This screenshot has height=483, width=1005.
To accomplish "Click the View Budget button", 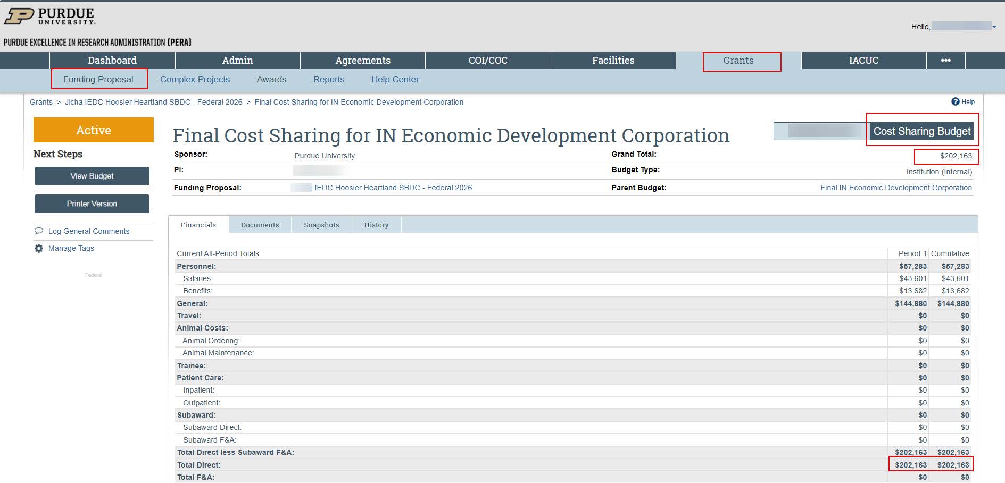I will pos(92,176).
